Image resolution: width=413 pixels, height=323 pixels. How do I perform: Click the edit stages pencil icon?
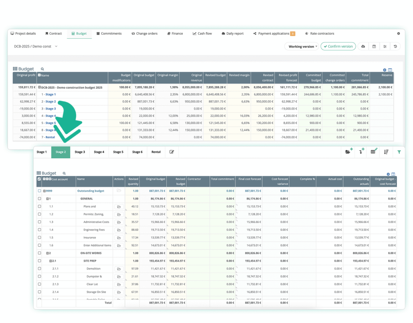coord(171,152)
